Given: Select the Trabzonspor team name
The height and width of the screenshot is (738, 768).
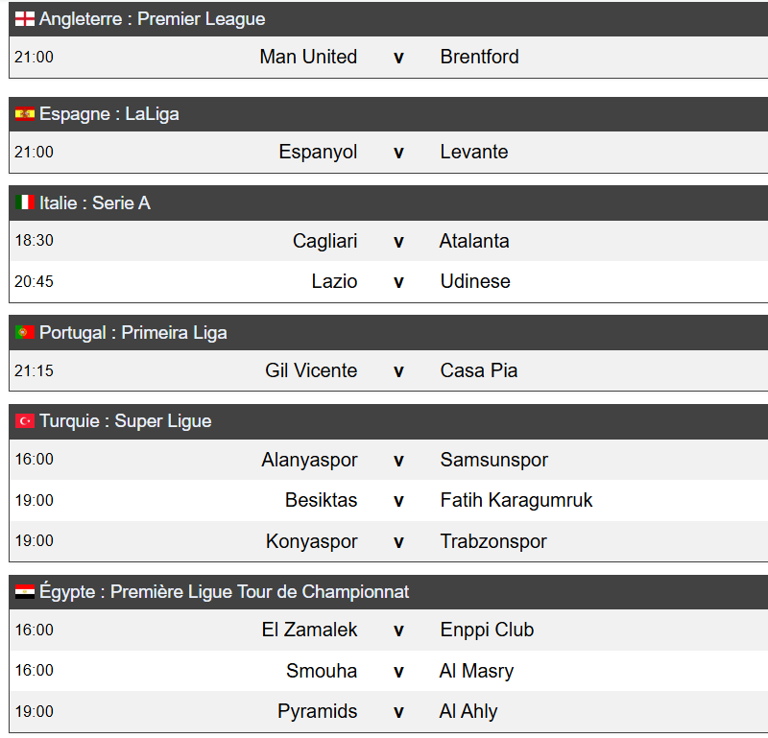Looking at the screenshot, I should click(493, 541).
